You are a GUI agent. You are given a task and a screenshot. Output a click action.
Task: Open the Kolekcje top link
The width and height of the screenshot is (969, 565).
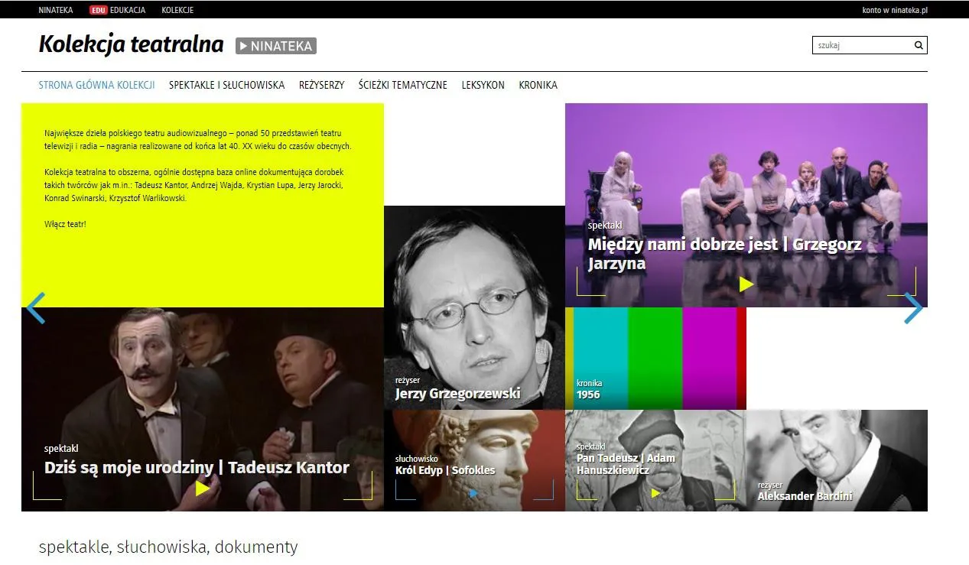(177, 10)
